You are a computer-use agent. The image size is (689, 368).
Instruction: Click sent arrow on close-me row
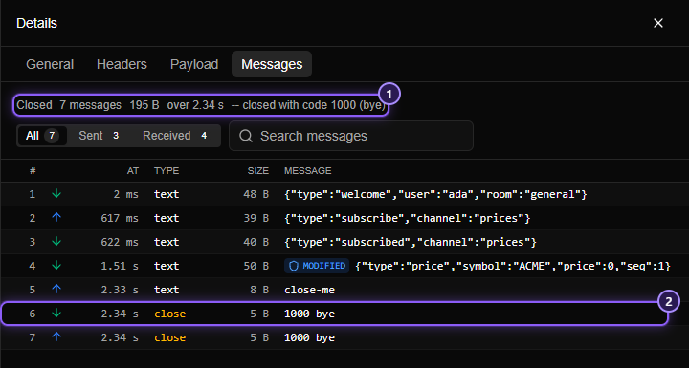[56, 289]
